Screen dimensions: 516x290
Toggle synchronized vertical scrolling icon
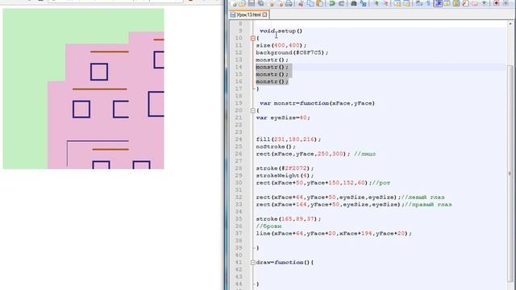tap(397, 3)
